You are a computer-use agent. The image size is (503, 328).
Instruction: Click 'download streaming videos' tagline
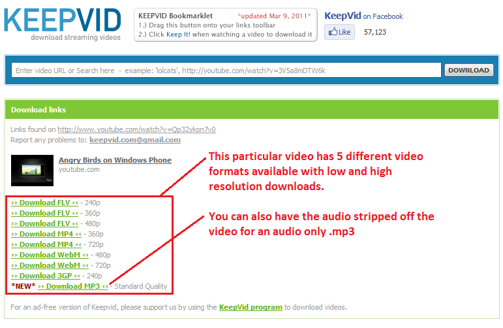pos(76,37)
